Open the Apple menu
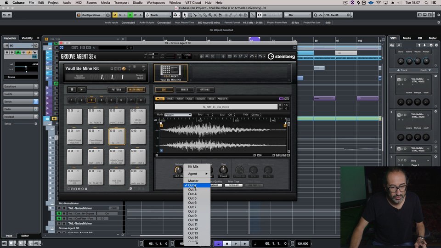This screenshot has height=248, width=441. 6,3
